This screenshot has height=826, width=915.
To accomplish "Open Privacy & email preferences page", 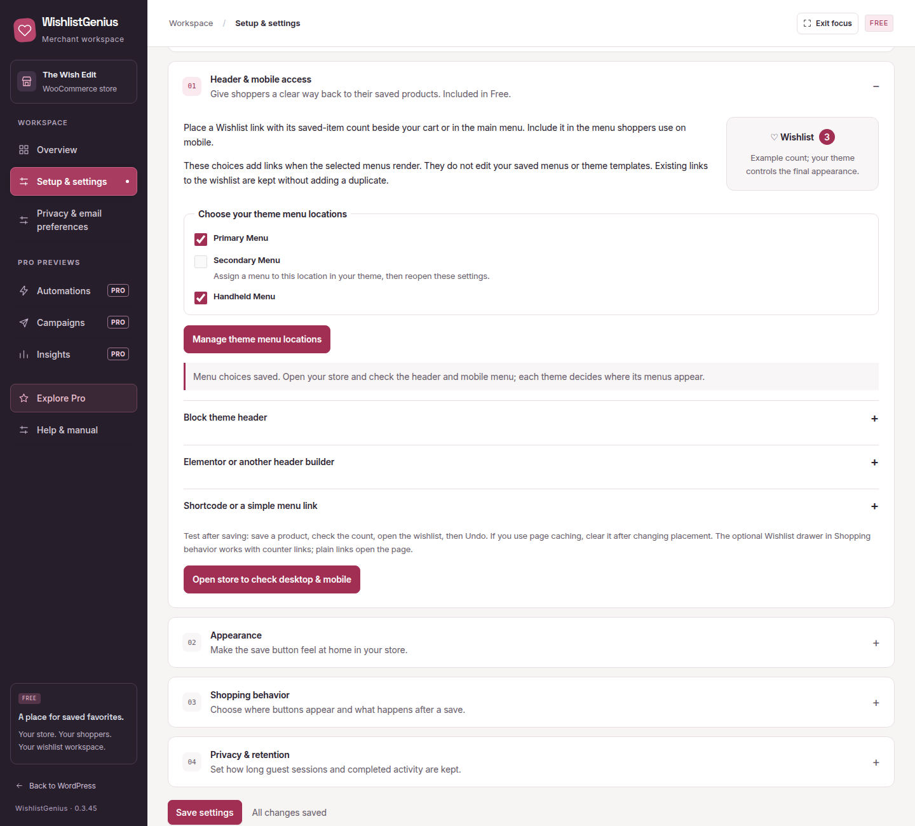I will (x=74, y=220).
